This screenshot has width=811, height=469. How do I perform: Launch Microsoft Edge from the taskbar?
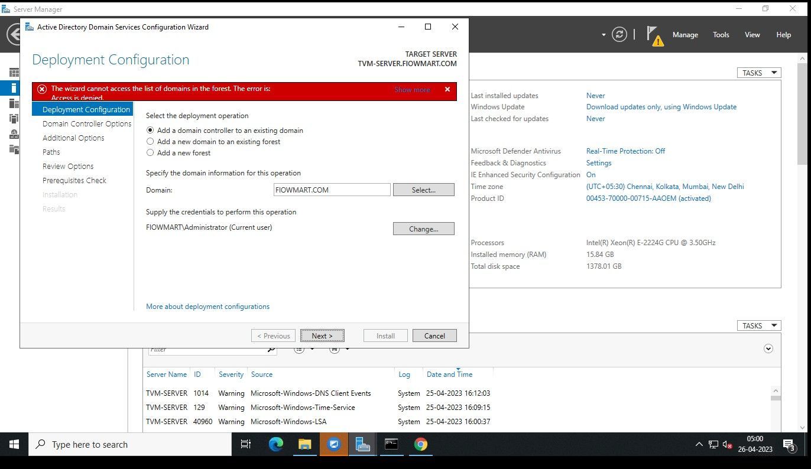(276, 444)
